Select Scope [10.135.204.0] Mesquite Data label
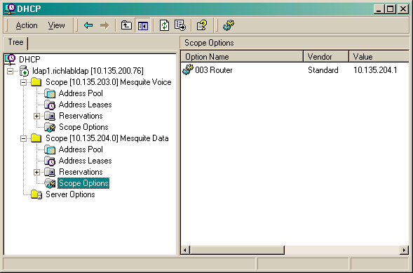 (107, 138)
